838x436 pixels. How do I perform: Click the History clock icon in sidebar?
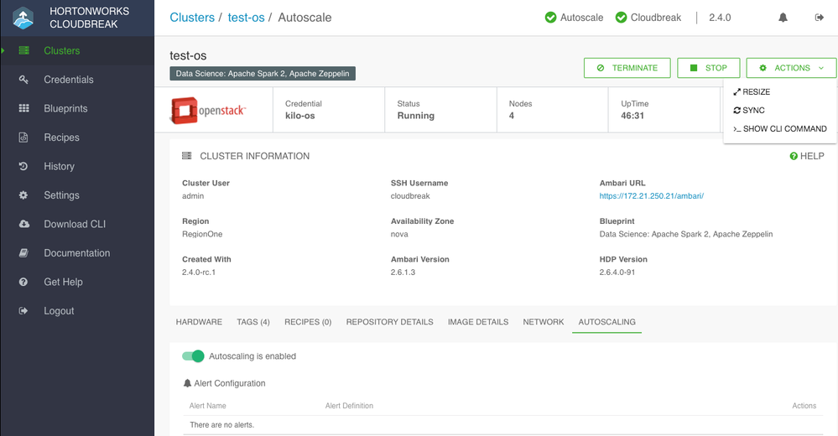pos(24,166)
